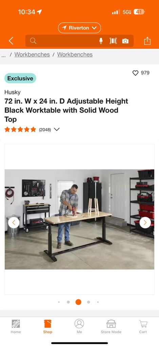Open the barcode scanner icon
Screen dimensions: 159x347
click(x=113, y=41)
